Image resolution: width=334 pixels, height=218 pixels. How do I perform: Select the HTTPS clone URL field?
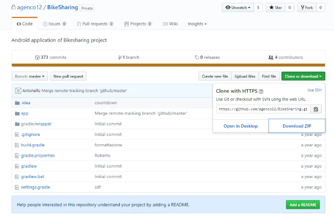[263, 109]
